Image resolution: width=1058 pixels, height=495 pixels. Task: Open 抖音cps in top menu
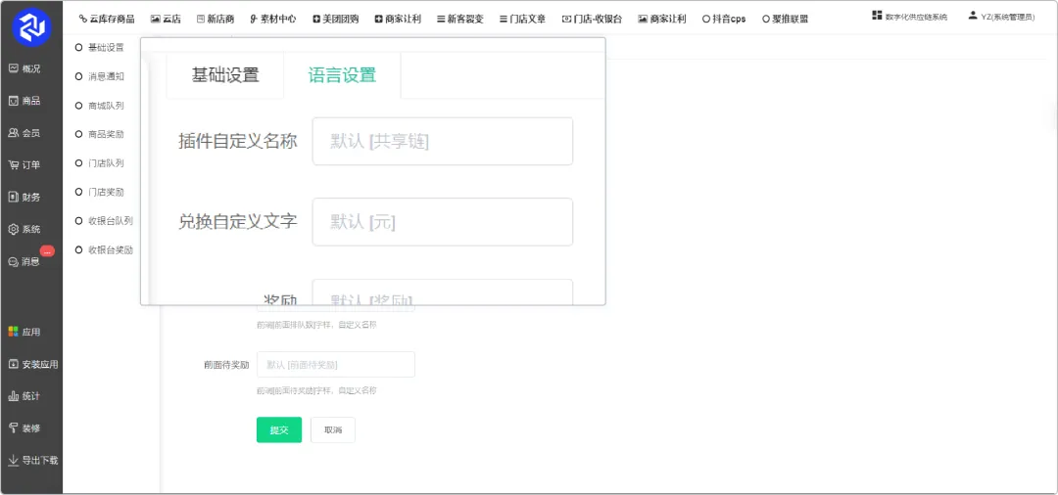point(724,19)
